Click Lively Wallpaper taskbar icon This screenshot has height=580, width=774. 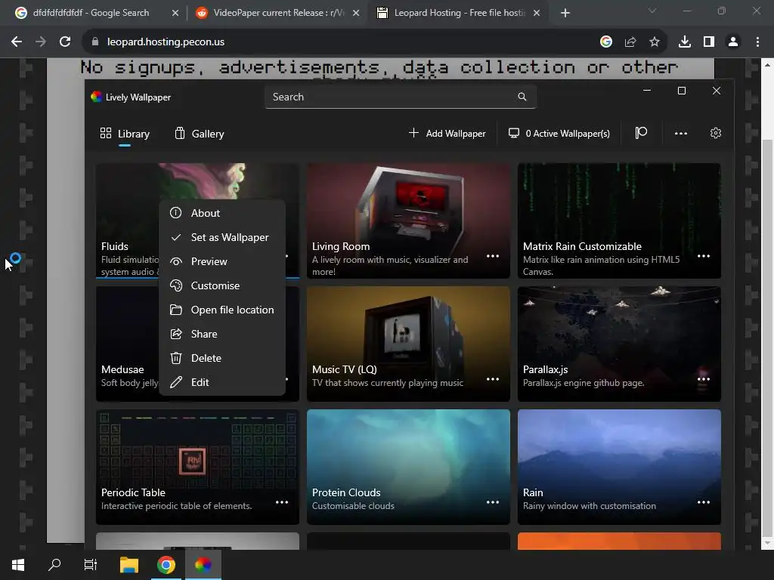point(203,565)
